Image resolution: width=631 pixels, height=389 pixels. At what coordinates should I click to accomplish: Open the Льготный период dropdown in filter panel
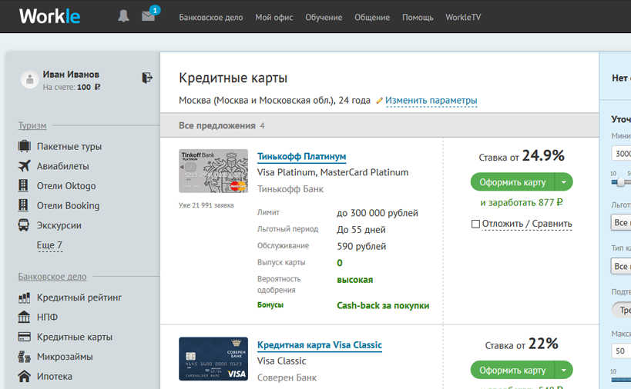point(620,222)
